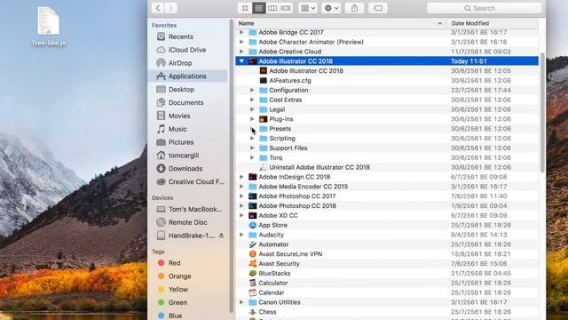The width and height of the screenshot is (568, 320).
Task: Click the Pictures sidebar icon
Action: (161, 142)
